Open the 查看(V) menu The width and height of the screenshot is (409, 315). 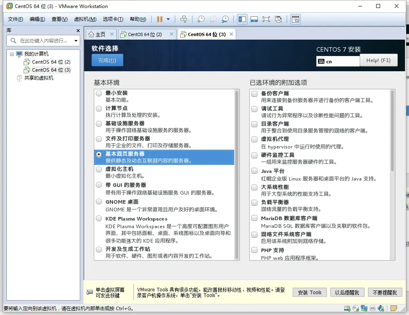click(x=59, y=19)
